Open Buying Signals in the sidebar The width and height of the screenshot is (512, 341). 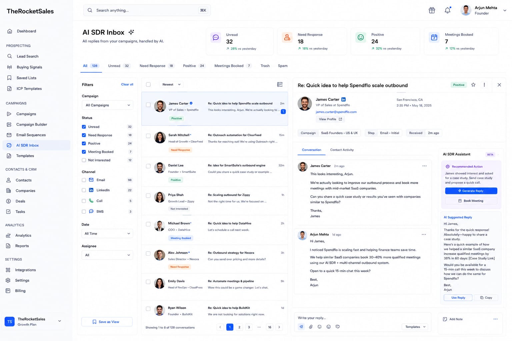(x=29, y=67)
